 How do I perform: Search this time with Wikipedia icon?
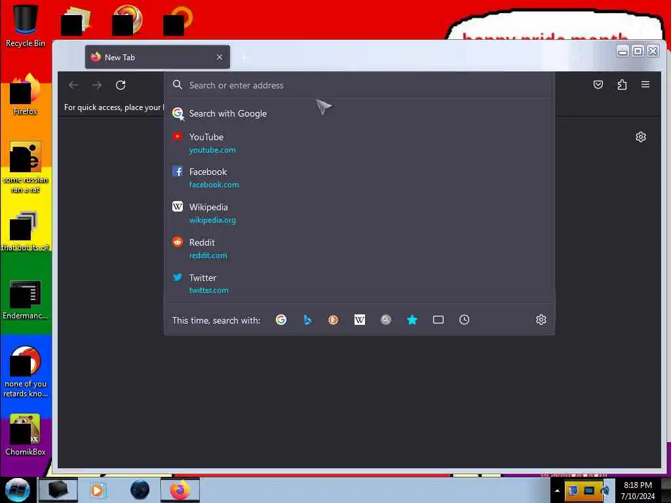360,320
